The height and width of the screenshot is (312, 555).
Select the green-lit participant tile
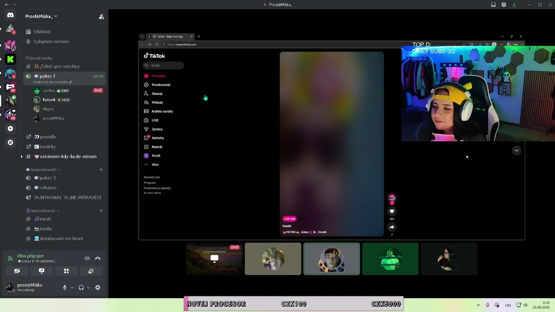tap(390, 259)
